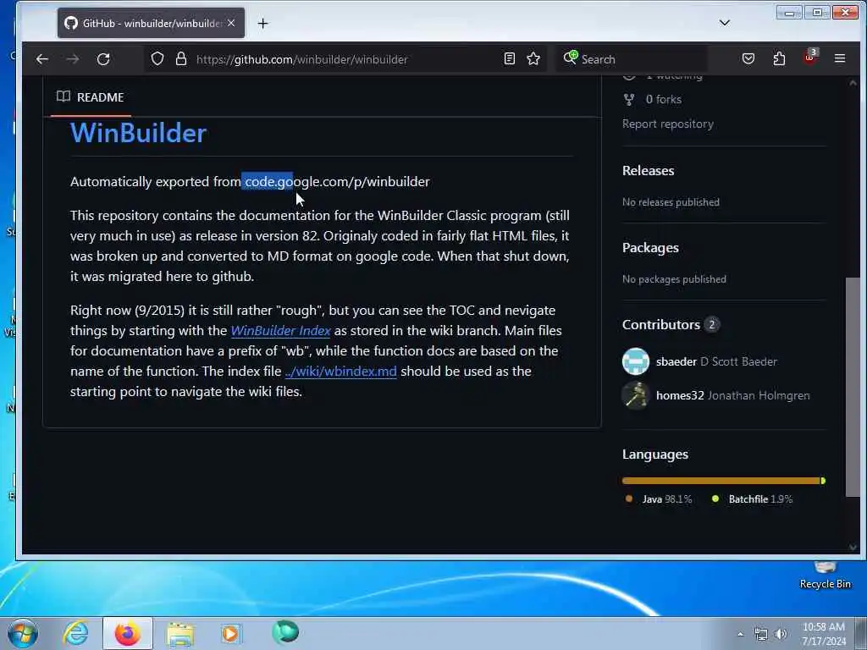Bookmark this page with the star icon
The height and width of the screenshot is (650, 867).
(x=533, y=58)
